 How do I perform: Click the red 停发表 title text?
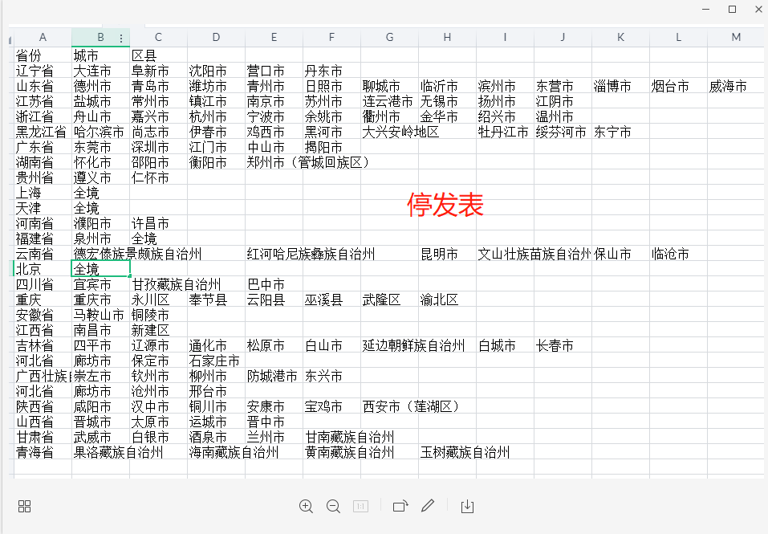pos(445,205)
